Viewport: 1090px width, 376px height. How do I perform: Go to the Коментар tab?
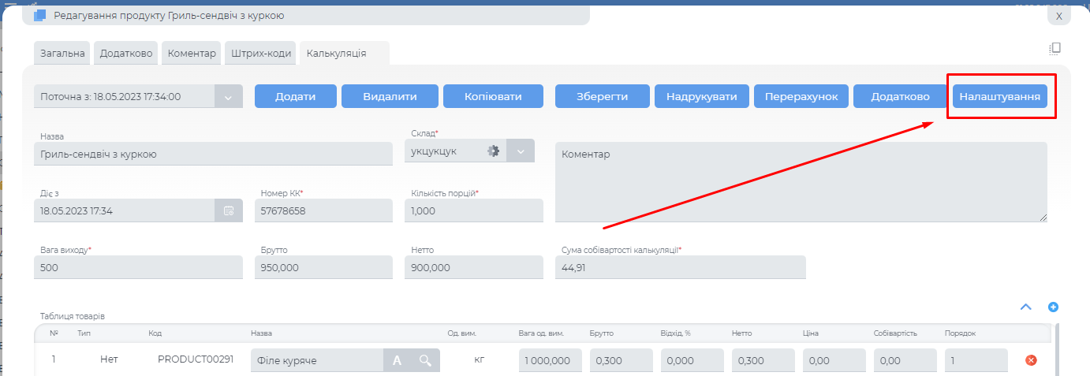pyautogui.click(x=190, y=53)
